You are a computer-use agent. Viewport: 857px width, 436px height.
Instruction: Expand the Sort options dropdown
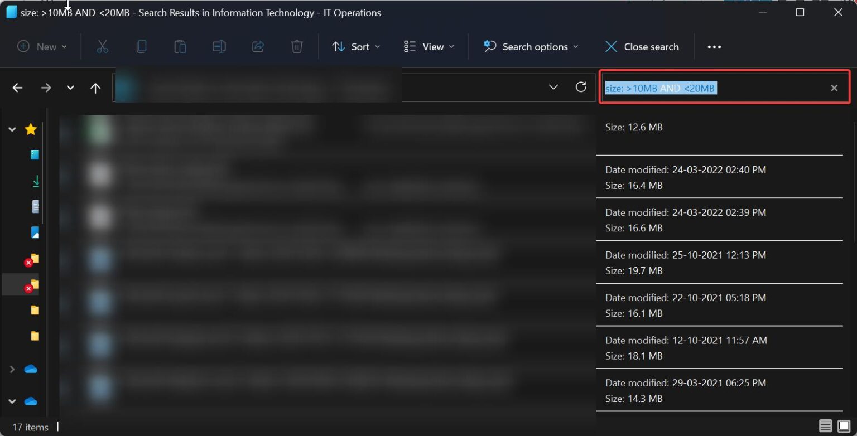point(356,46)
